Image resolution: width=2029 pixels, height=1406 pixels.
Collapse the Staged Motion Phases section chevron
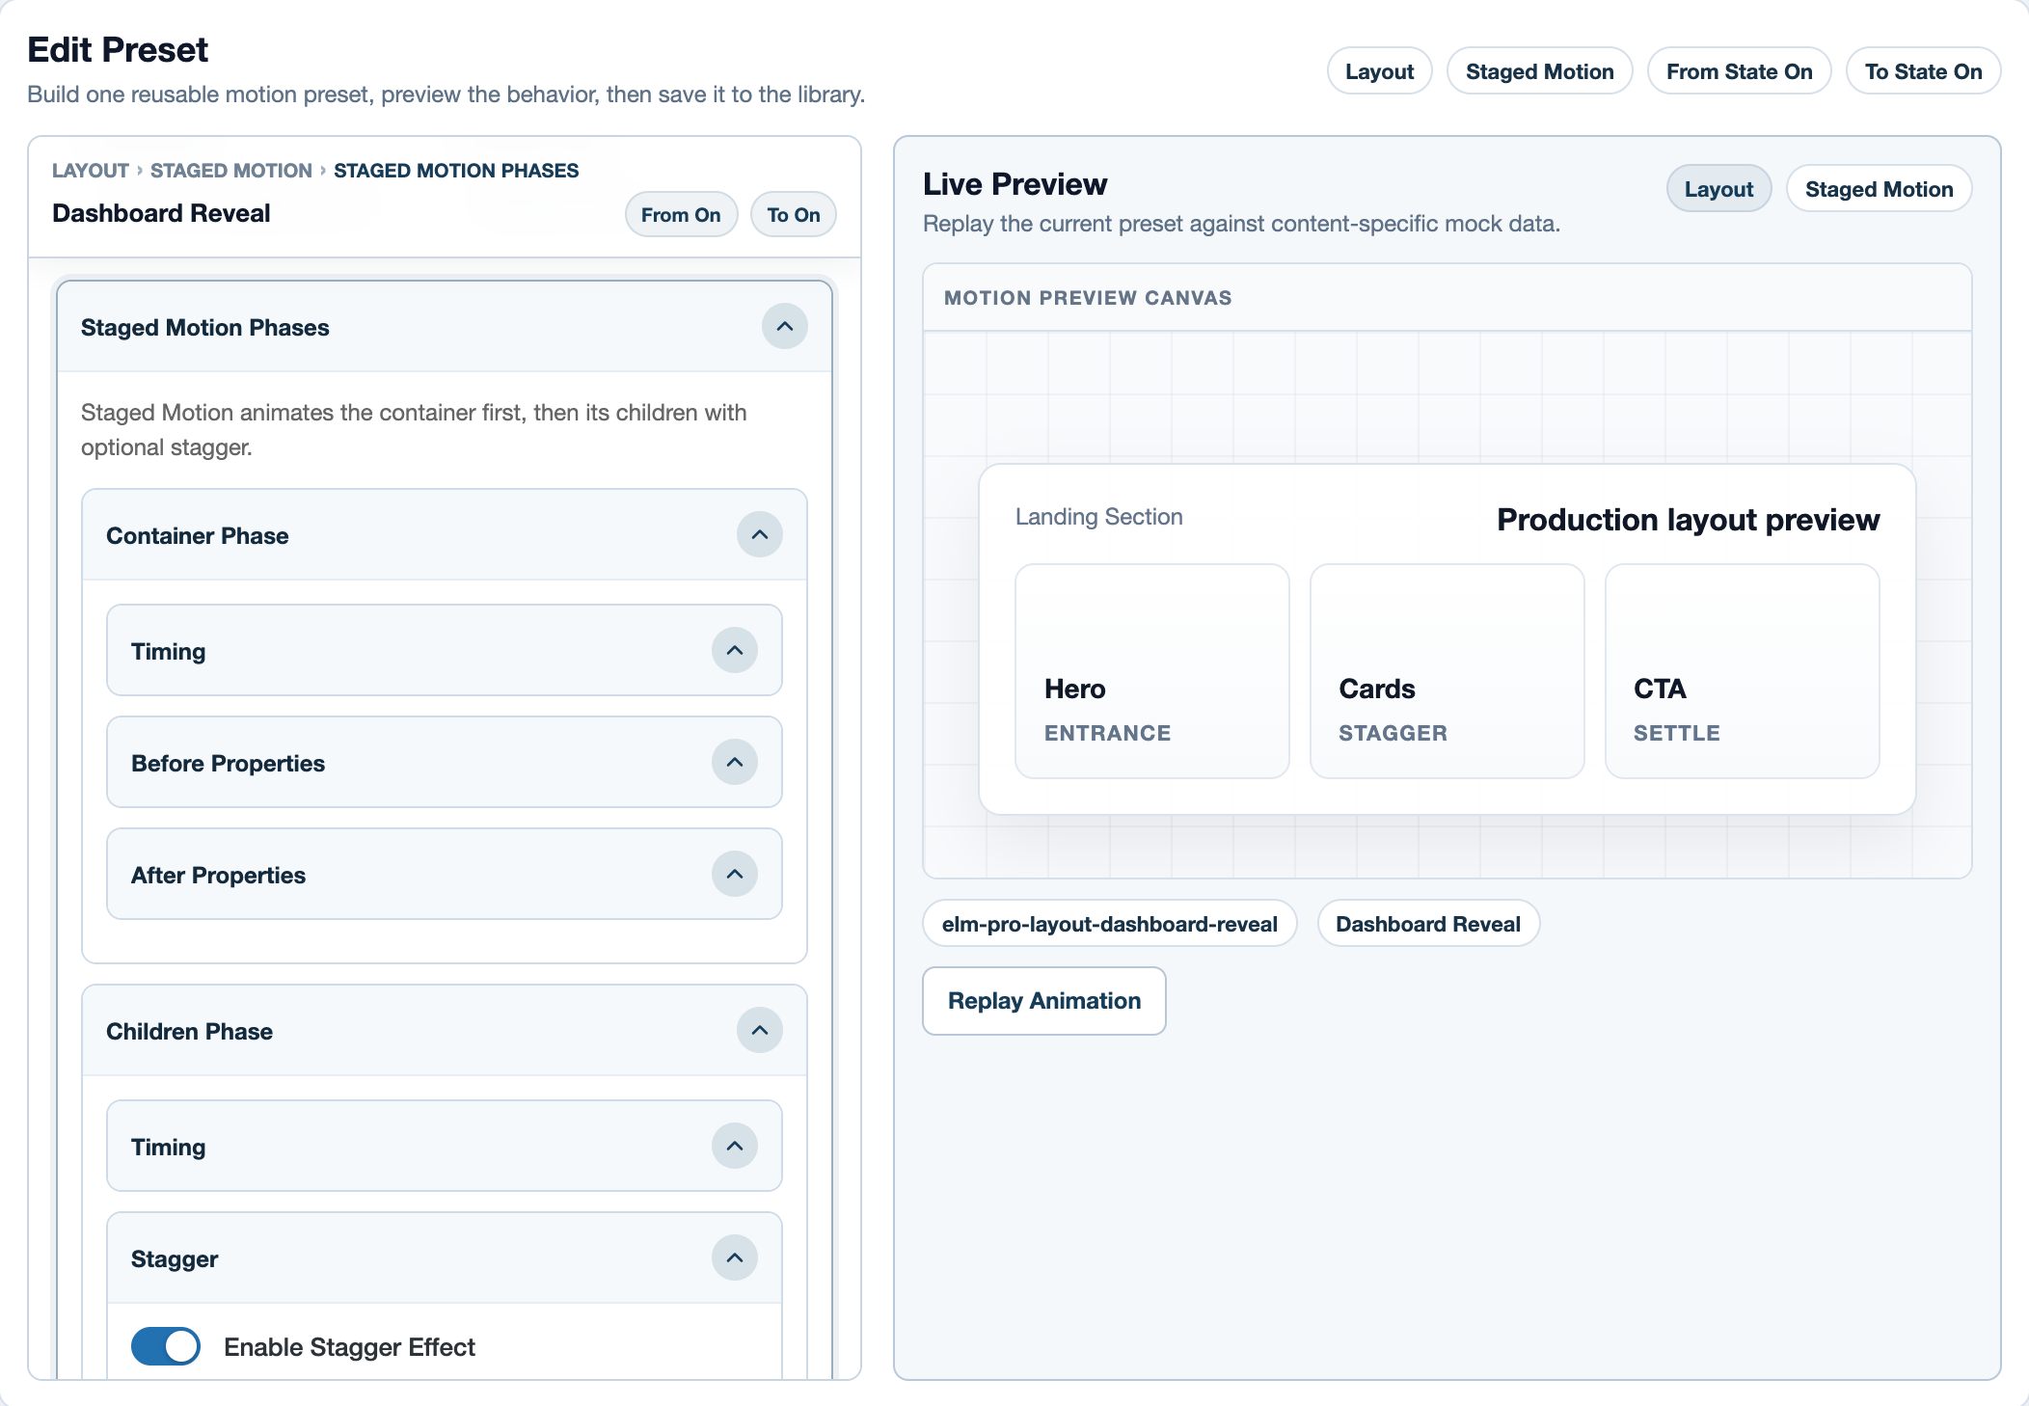[x=785, y=327]
